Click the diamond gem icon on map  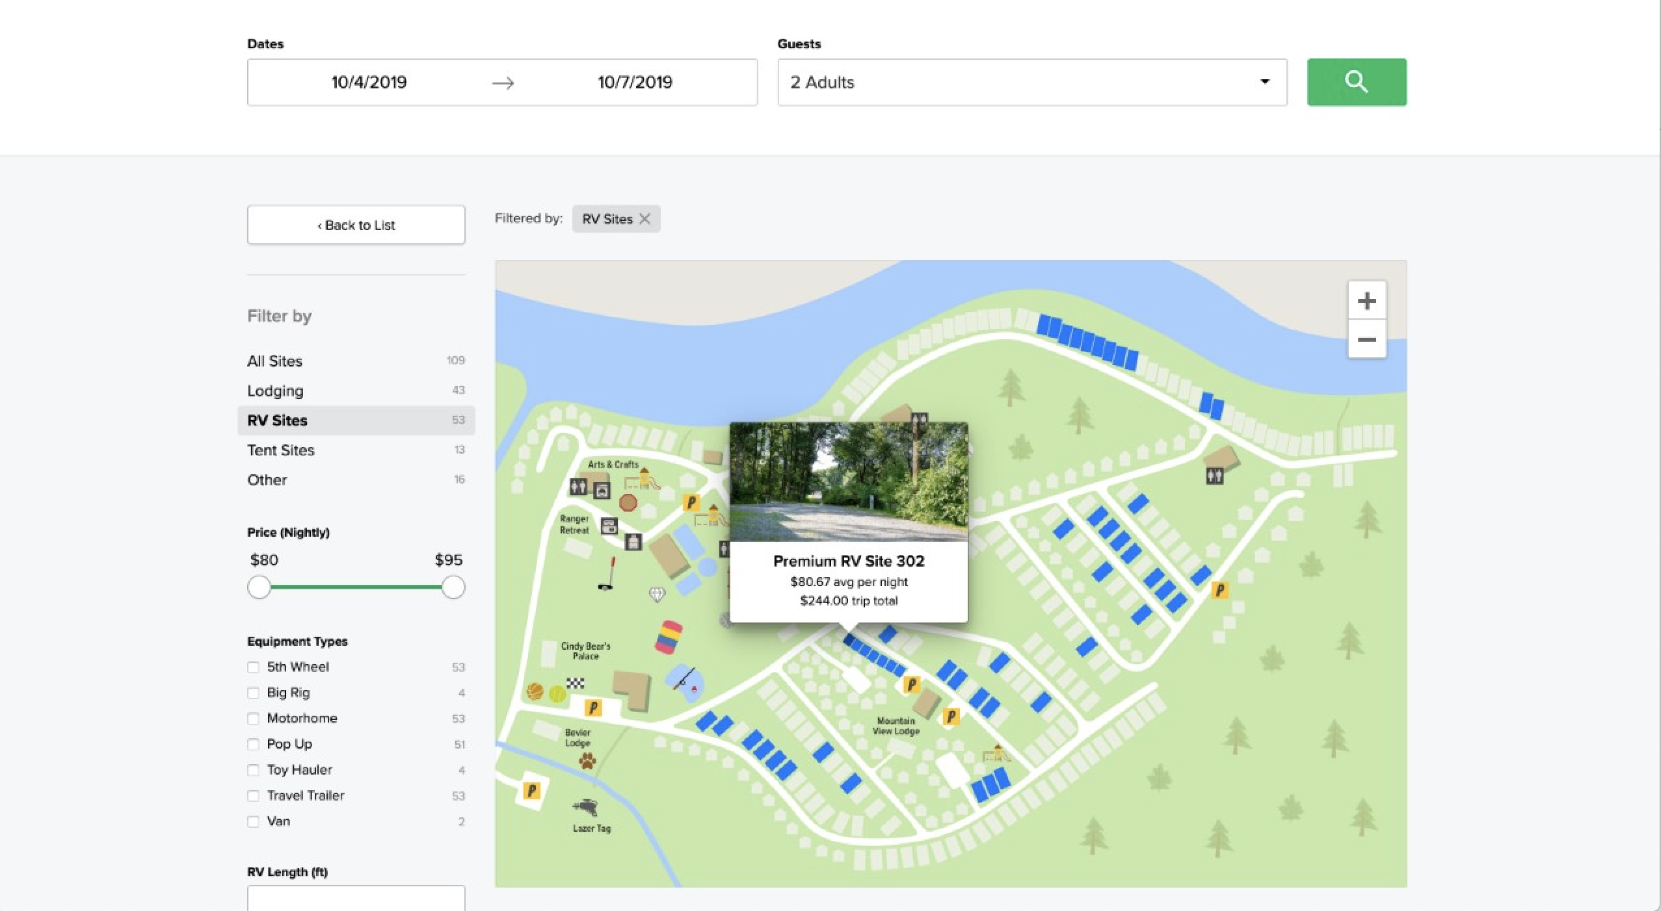[x=658, y=595]
